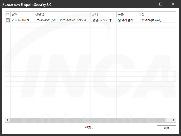This screenshot has height=136, width=181.
Task: Check the select-all checkbox in header
Action: pos(7,14)
